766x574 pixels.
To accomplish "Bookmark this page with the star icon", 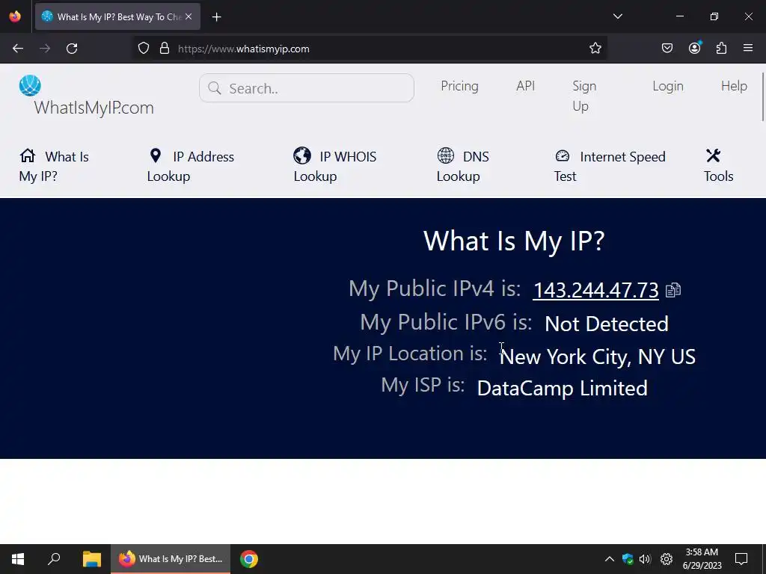I will (x=595, y=49).
